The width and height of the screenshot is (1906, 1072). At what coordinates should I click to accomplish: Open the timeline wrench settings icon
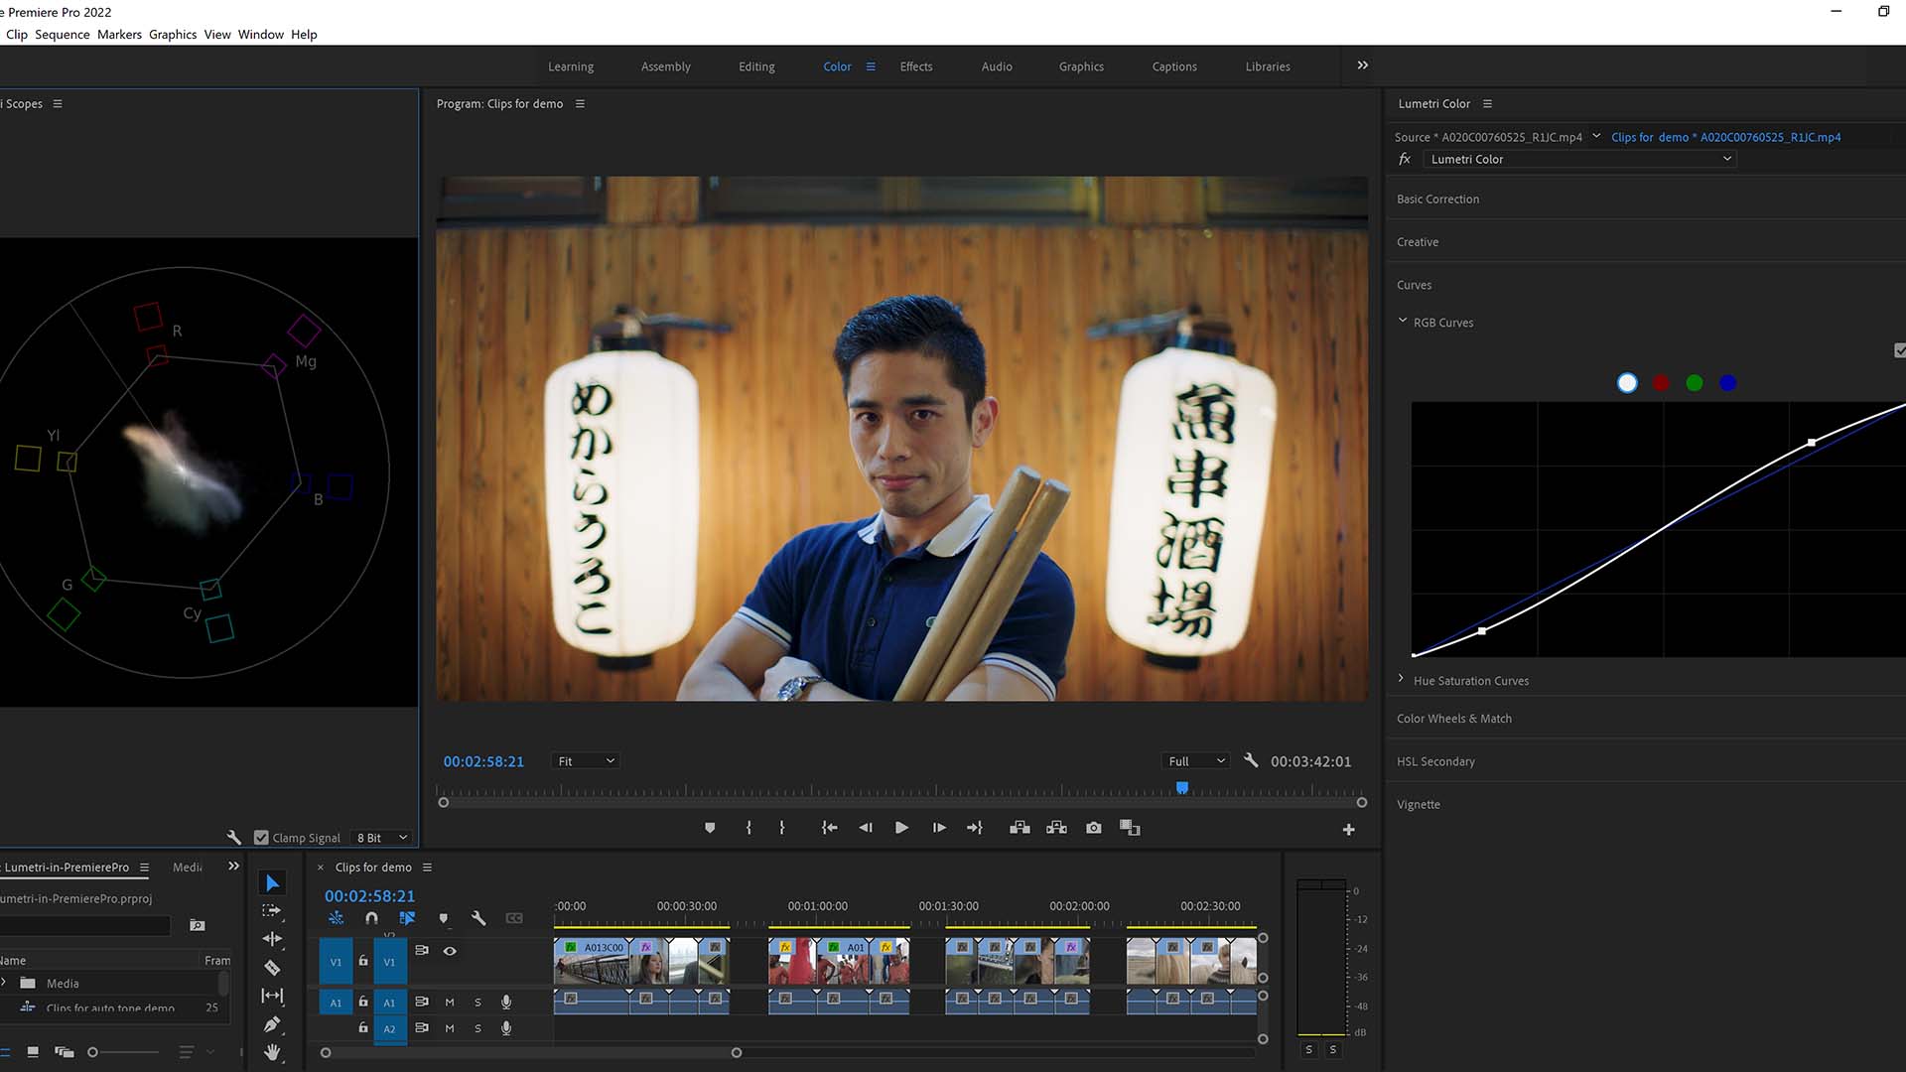(x=478, y=918)
